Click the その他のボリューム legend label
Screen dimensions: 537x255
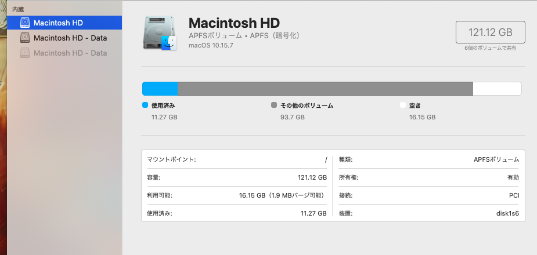(x=307, y=105)
